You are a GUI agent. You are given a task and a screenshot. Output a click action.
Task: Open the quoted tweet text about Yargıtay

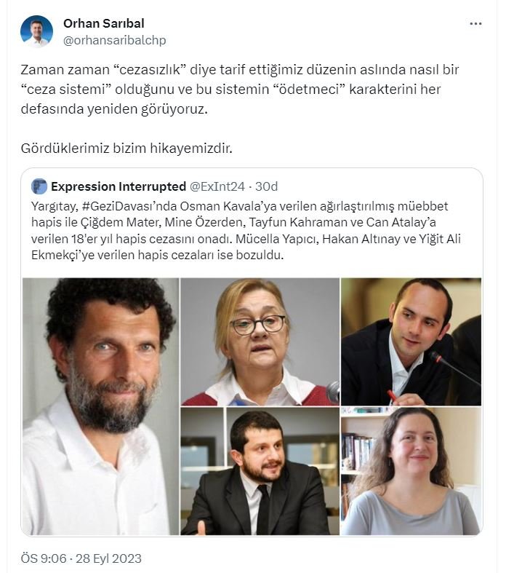[246, 231]
